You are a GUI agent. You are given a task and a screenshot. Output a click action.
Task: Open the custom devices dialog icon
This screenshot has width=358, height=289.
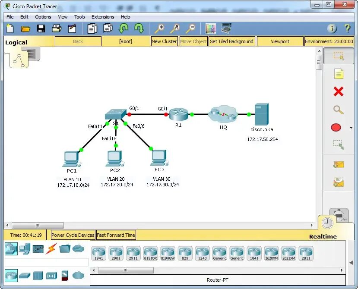tap(226, 28)
